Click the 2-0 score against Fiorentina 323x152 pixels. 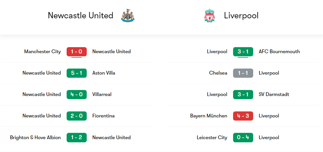pyautogui.click(x=77, y=116)
